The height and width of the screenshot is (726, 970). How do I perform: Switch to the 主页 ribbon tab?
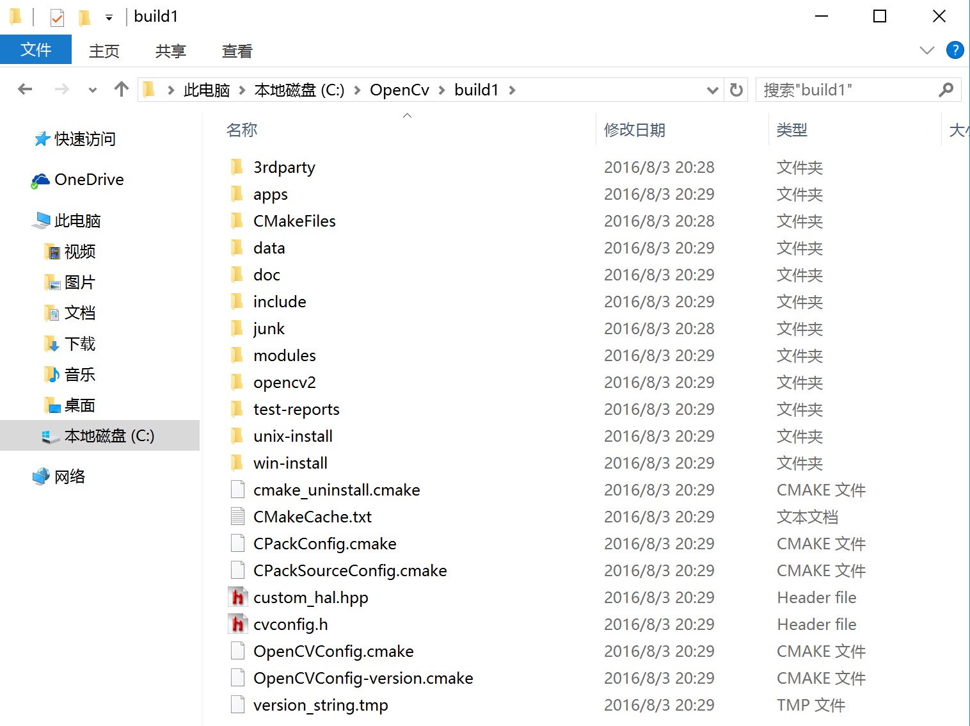pyautogui.click(x=104, y=51)
